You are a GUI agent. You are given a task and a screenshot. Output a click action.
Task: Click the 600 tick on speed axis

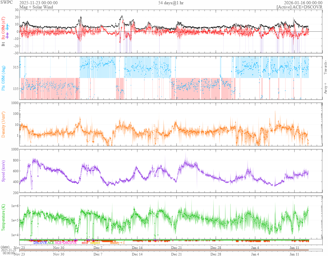point(16,171)
